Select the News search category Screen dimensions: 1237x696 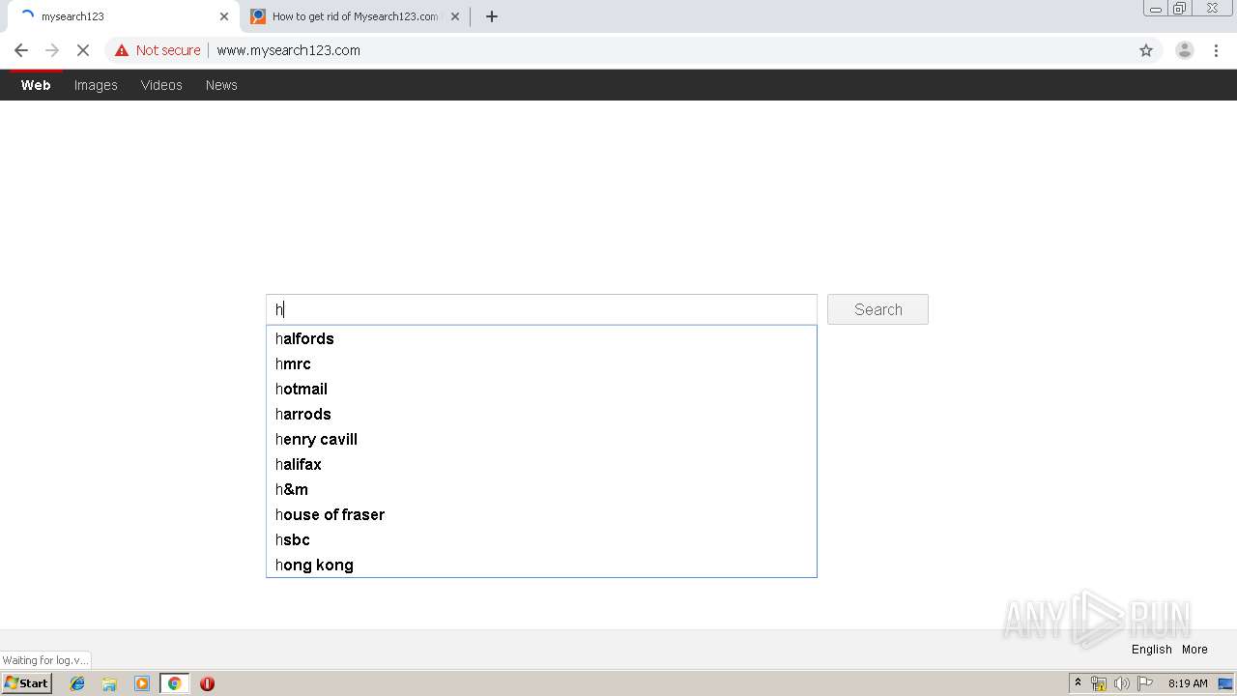(221, 85)
